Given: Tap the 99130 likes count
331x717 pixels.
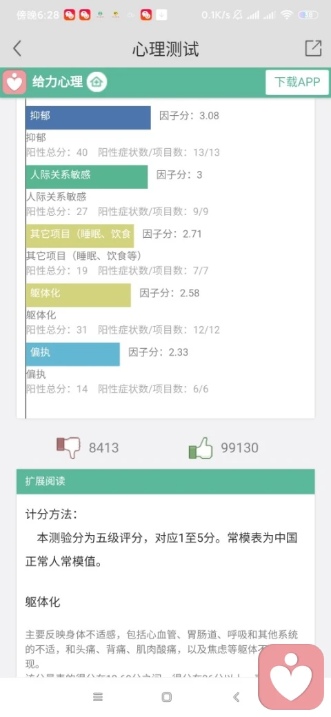Looking at the screenshot, I should coord(239,447).
